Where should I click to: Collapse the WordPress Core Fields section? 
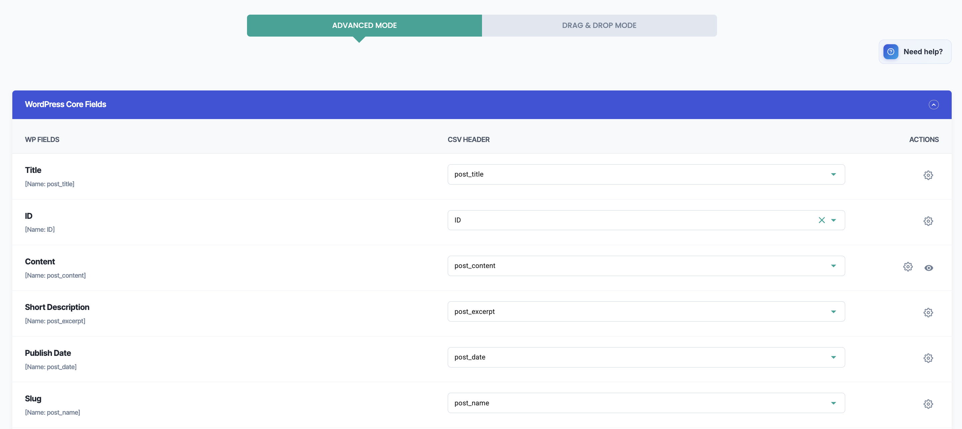pos(934,105)
